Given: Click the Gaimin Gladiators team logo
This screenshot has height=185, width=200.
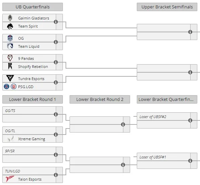Looking at the screenshot, I should click(x=10, y=18).
